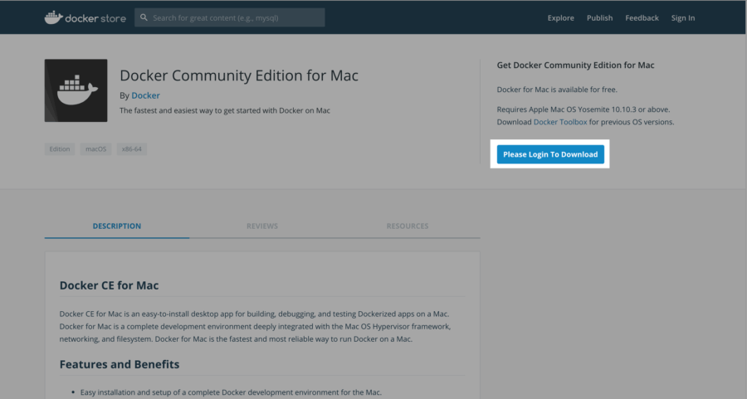
Task: Go to the Publish page
Action: [599, 18]
